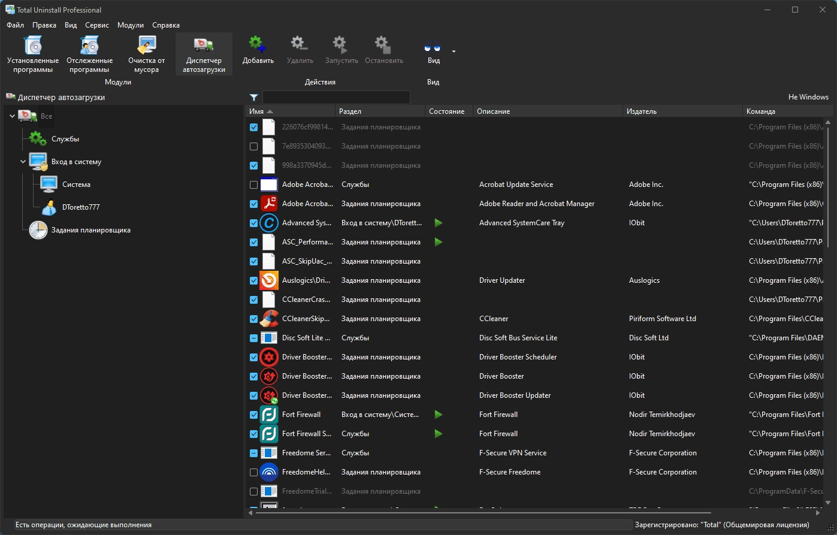Collapse the Все tree node
837x535 pixels.
[13, 116]
